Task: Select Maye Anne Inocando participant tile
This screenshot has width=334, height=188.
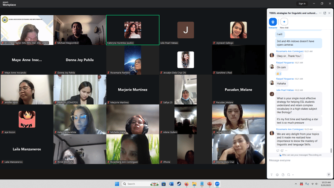Action: coord(27,60)
